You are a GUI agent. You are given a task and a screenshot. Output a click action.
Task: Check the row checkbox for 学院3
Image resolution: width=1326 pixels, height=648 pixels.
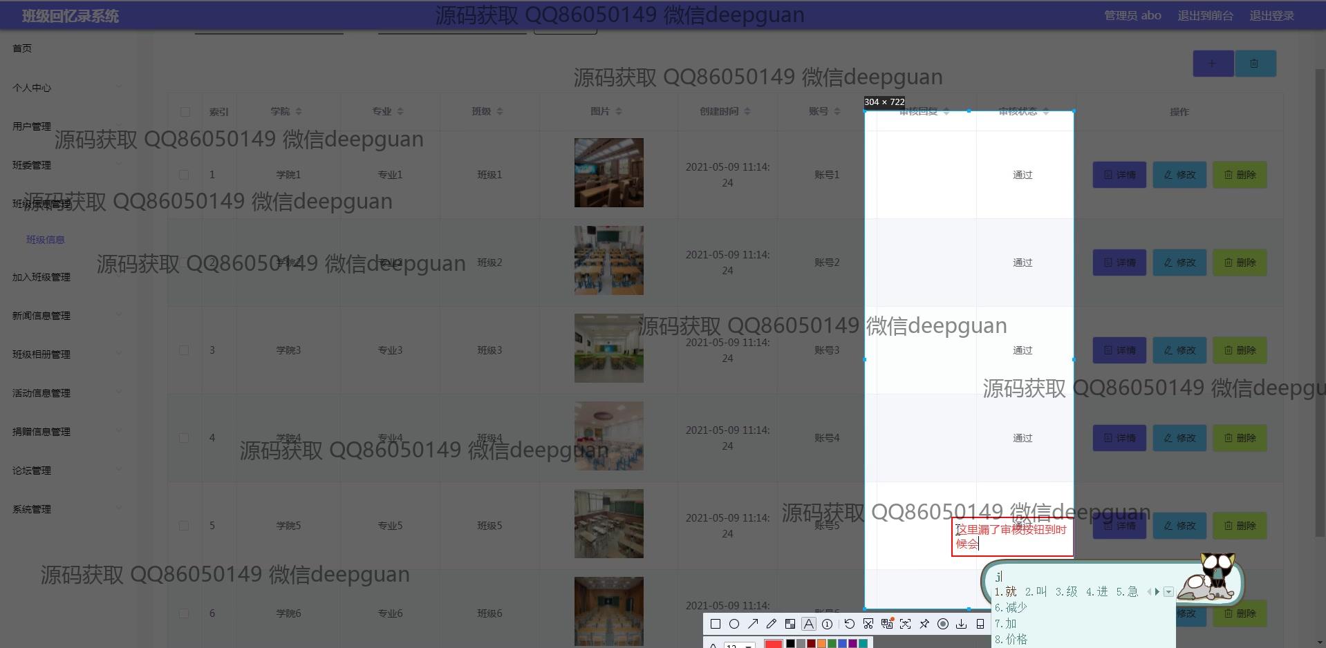coord(184,351)
